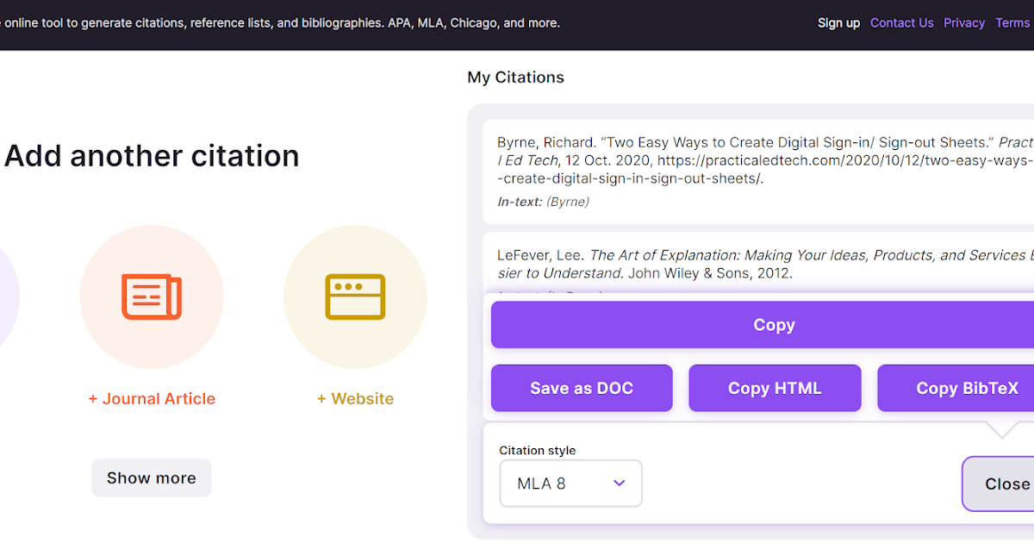Screen dimensions: 1034x543
Task: Click the newspaper icon above Journal Article
Action: click(152, 296)
